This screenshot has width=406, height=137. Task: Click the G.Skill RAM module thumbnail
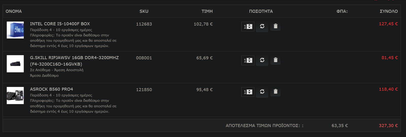tap(15, 64)
